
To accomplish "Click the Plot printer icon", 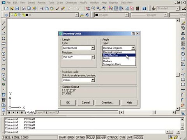I will click(x=24, y=9).
